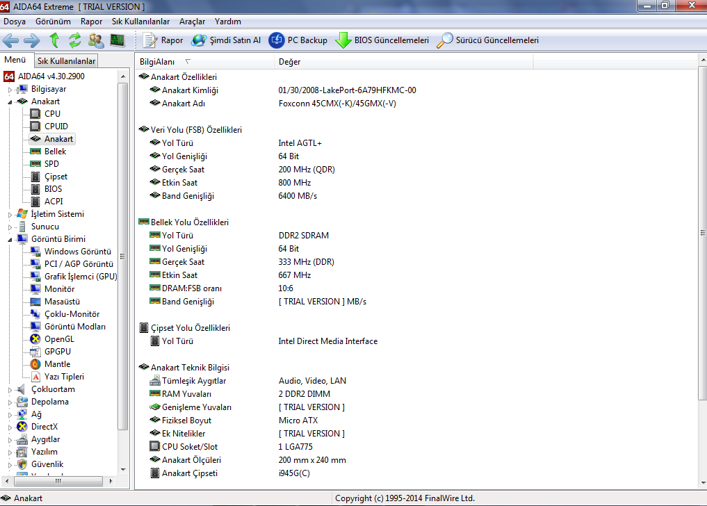This screenshot has width=707, height=506.
Task: Expand the Ağ tree node
Action: (x=10, y=415)
